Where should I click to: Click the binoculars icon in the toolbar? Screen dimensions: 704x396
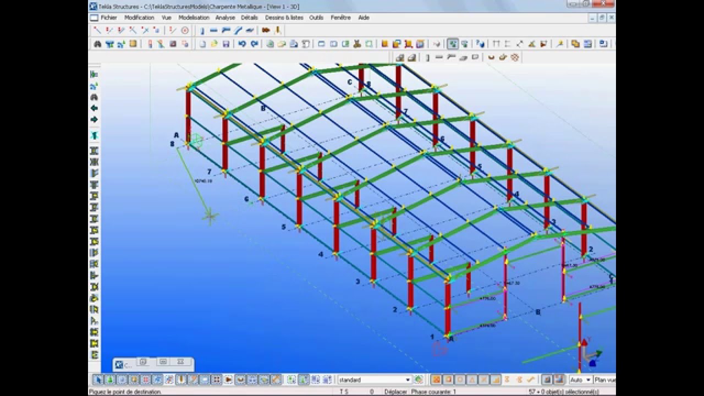(97, 43)
